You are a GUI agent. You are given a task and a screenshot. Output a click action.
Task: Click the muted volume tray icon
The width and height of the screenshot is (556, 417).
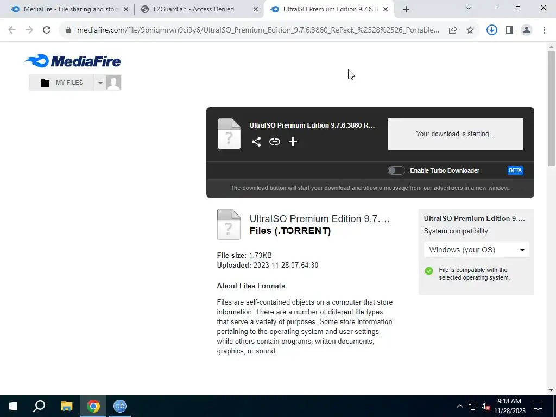[485, 406]
